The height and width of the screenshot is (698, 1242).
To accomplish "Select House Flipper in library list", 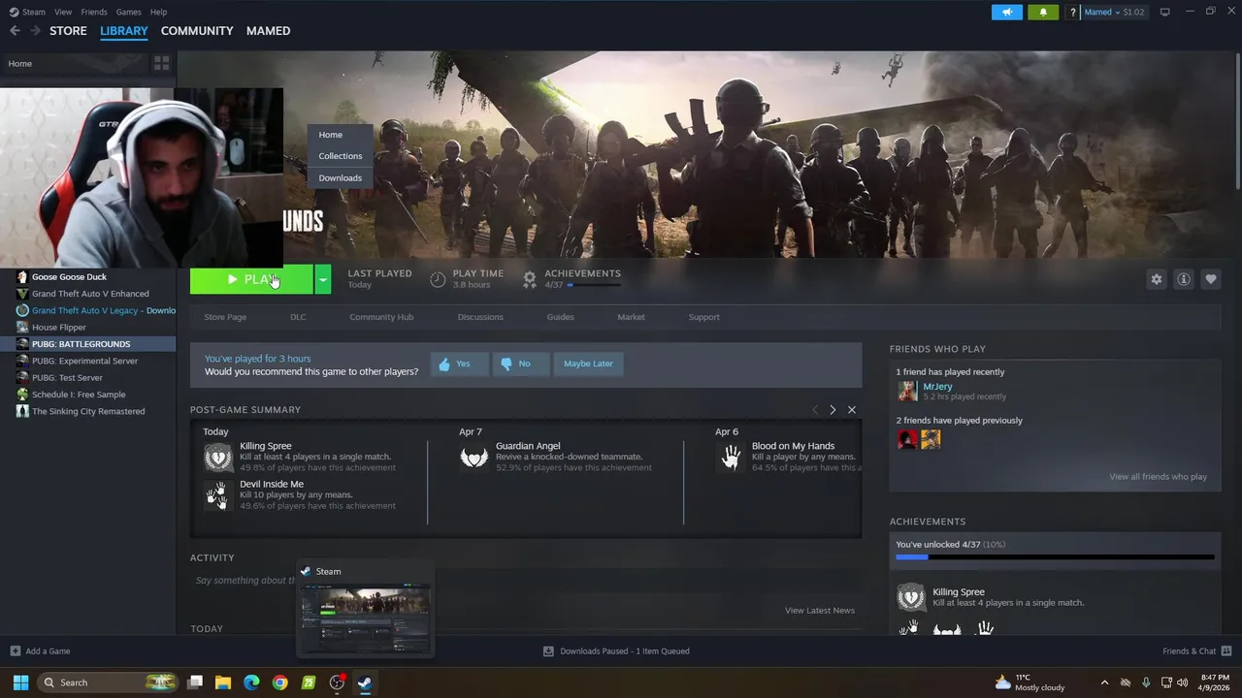I will 87,328.
